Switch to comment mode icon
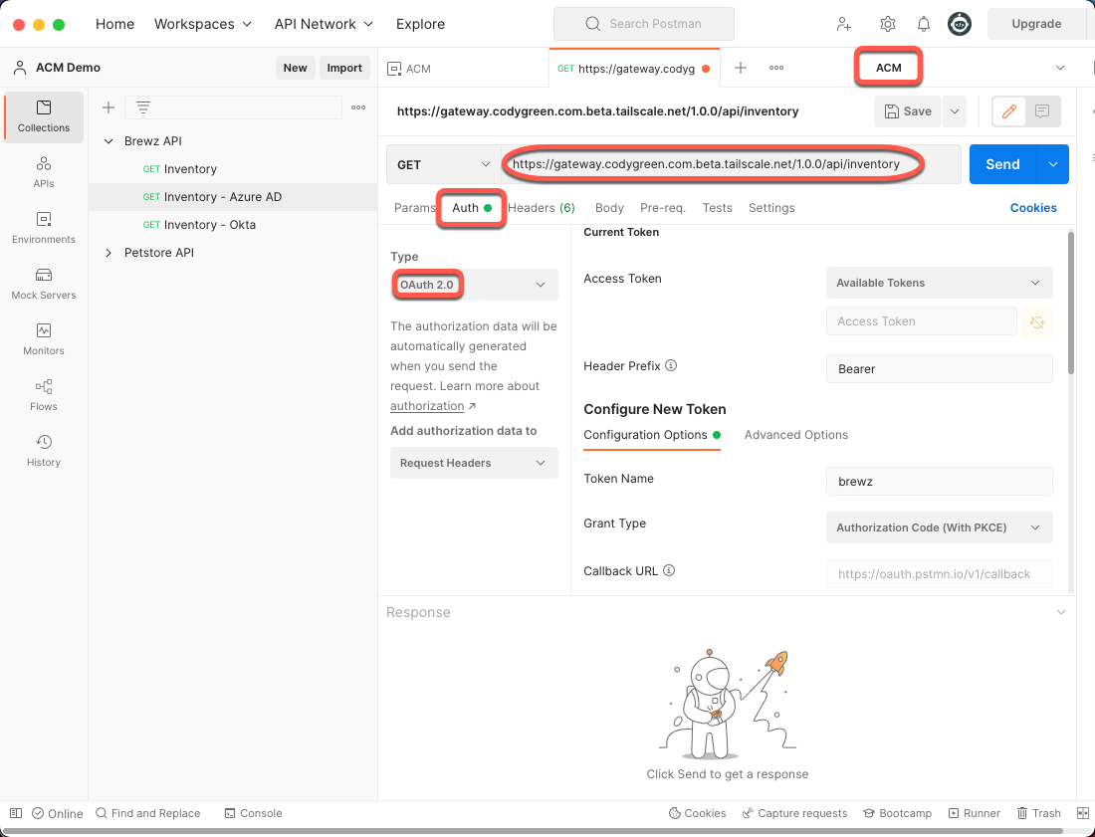The width and height of the screenshot is (1095, 837). tap(1042, 111)
